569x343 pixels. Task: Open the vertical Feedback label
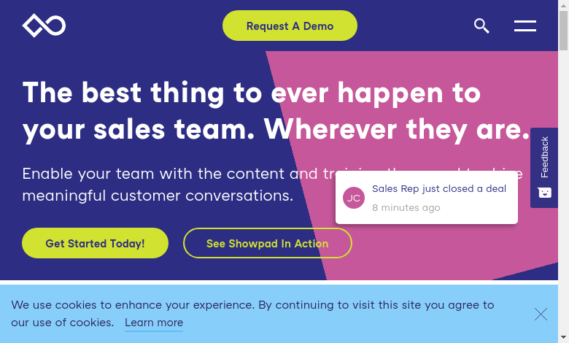click(545, 157)
